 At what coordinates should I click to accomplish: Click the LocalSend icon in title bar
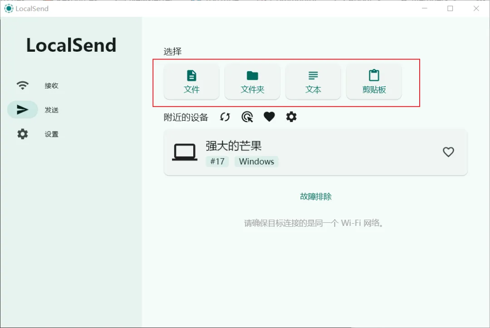click(9, 9)
